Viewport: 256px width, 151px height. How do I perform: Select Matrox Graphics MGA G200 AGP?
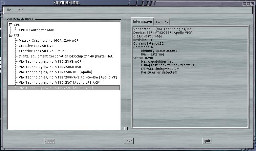click(x=49, y=40)
